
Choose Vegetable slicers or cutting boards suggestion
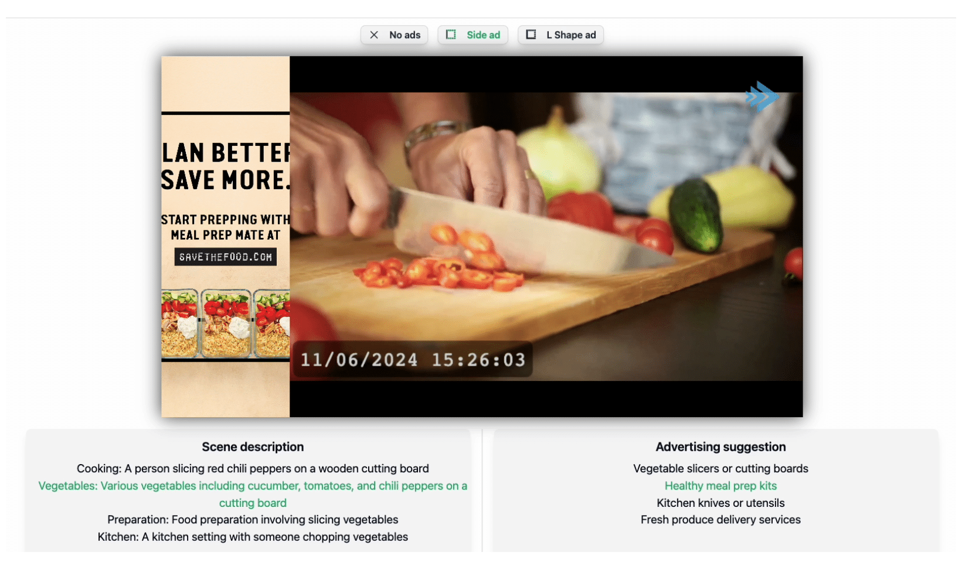click(720, 469)
